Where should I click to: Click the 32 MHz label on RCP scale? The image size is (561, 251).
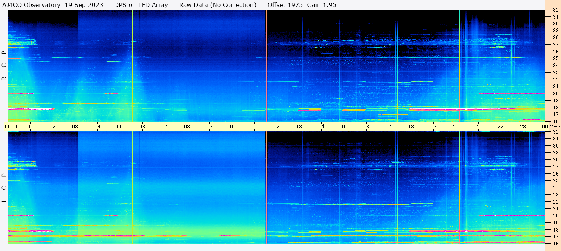point(555,10)
